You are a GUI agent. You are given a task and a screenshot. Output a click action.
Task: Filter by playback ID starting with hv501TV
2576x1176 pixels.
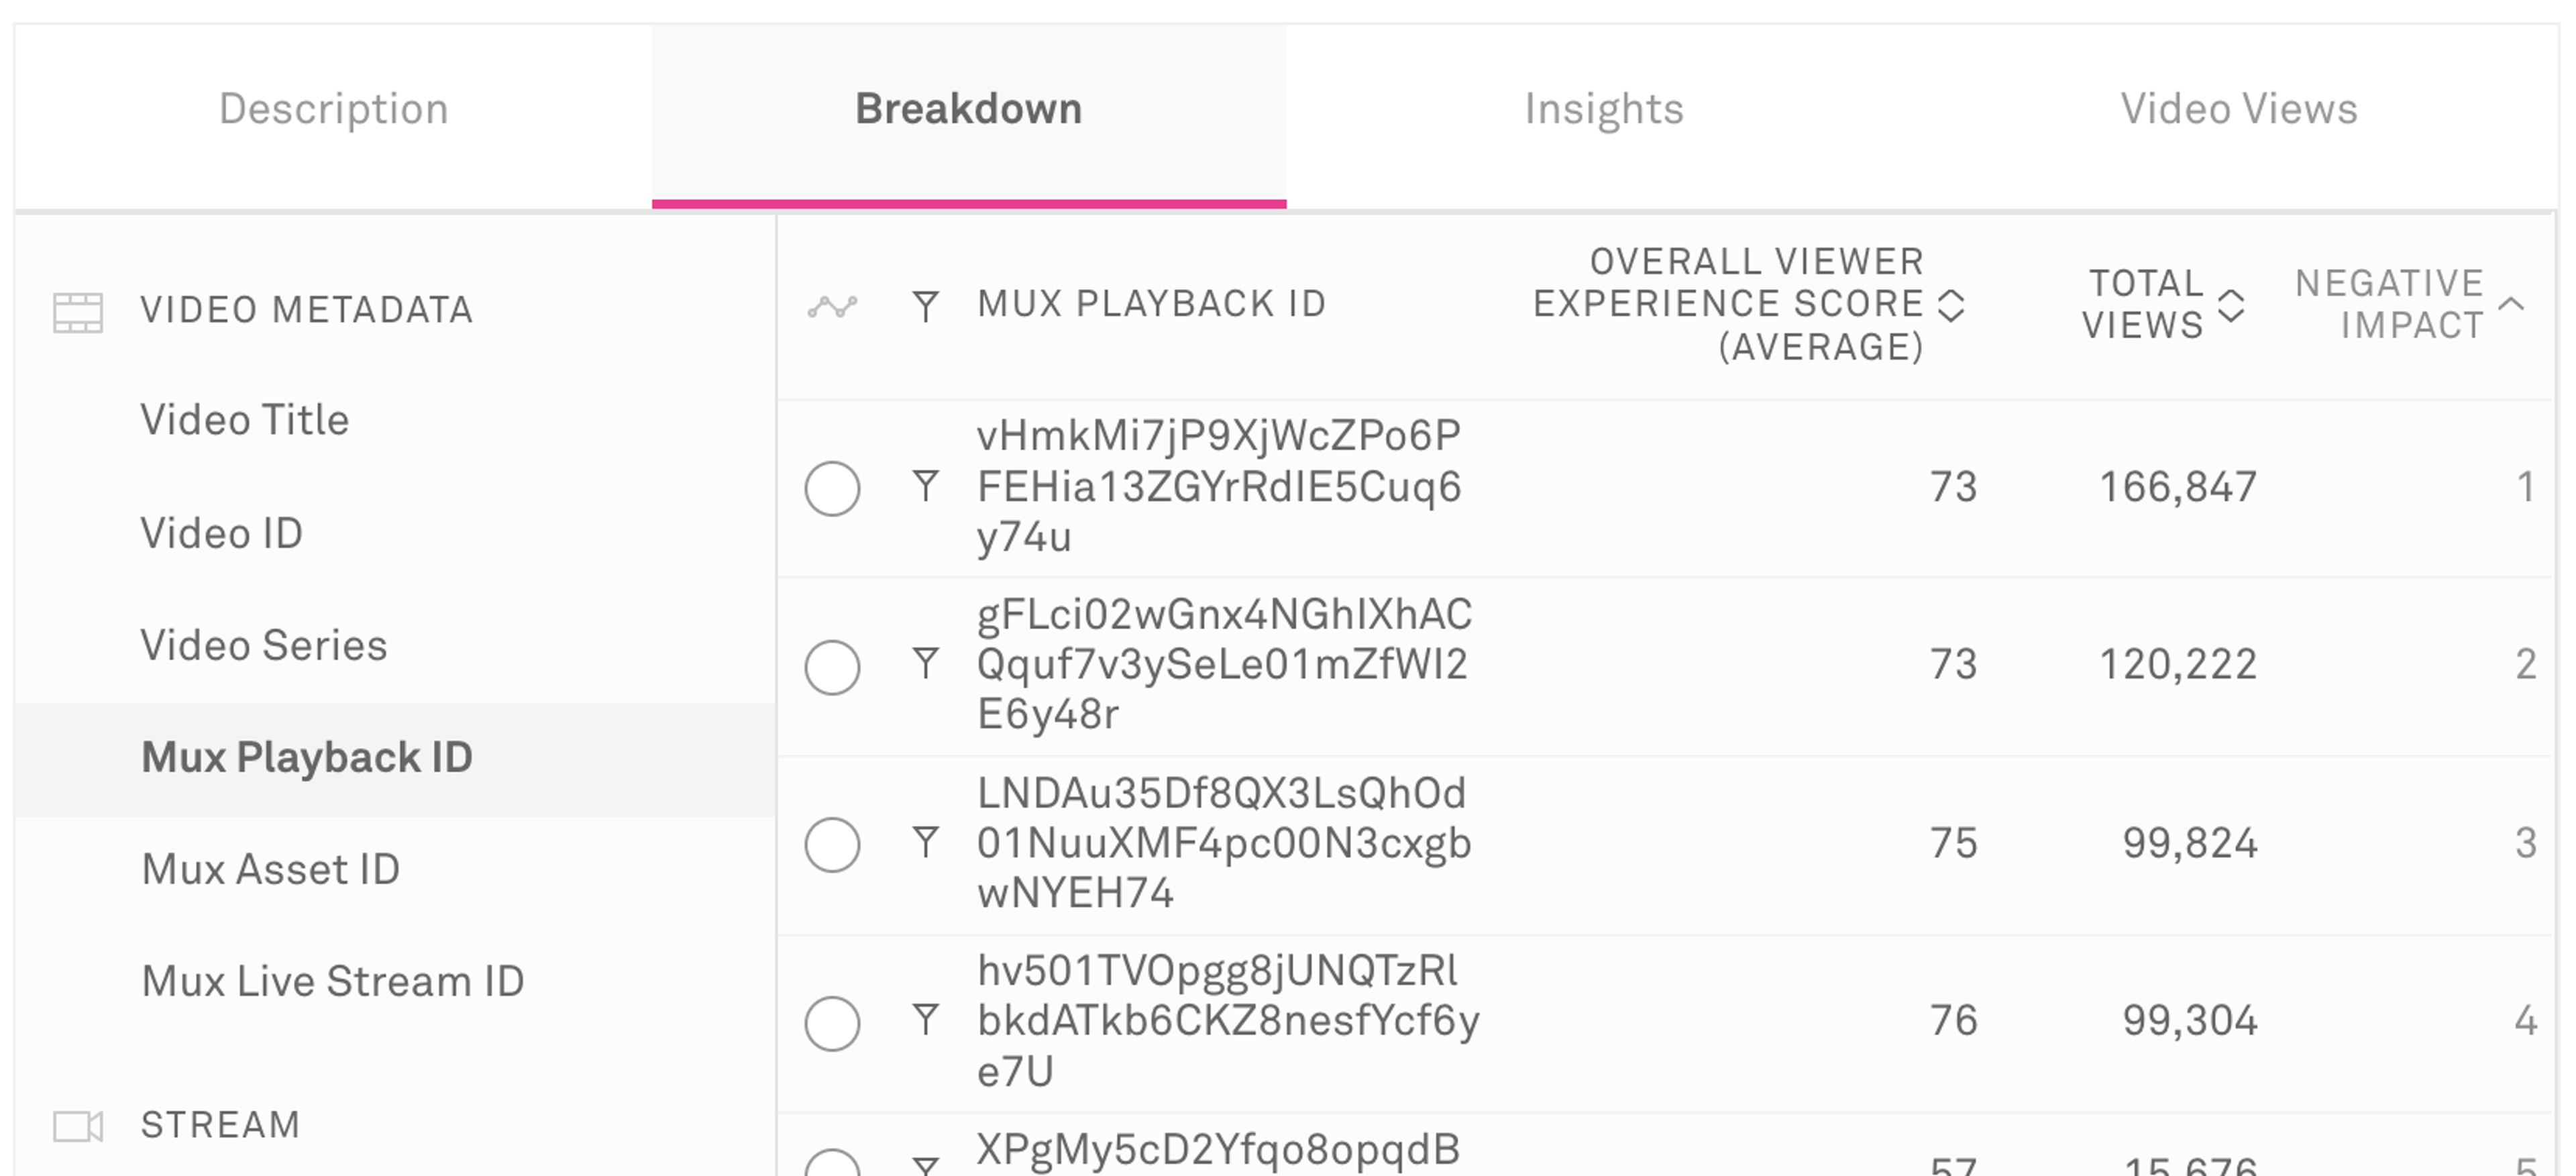click(x=925, y=1021)
